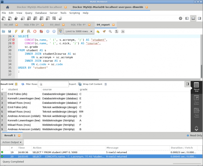The image size is (203, 166).
Task: Switch to SQL File 2* tab
Action: [x=31, y=25]
